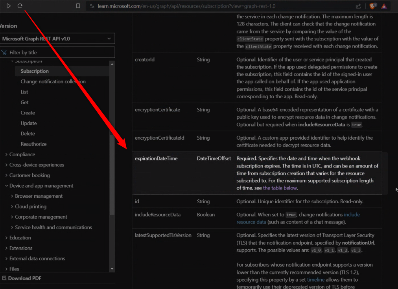The image size is (398, 289).
Task: Open the Microsoft Graph REST API version dropdown
Action: pyautogui.click(x=57, y=39)
